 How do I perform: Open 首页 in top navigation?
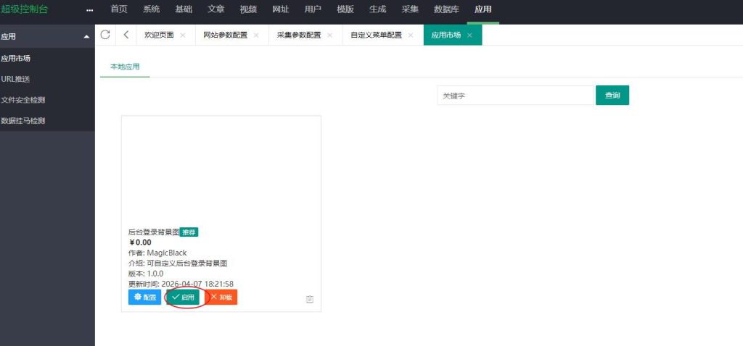119,9
